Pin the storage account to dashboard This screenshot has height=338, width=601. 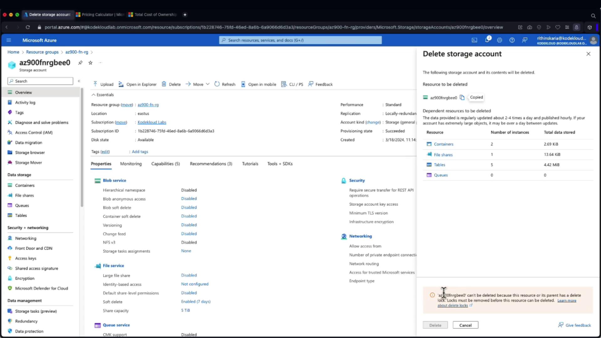tap(80, 63)
